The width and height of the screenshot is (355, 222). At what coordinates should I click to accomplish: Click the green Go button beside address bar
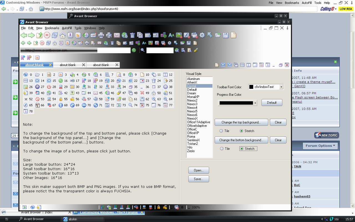click(134, 50)
